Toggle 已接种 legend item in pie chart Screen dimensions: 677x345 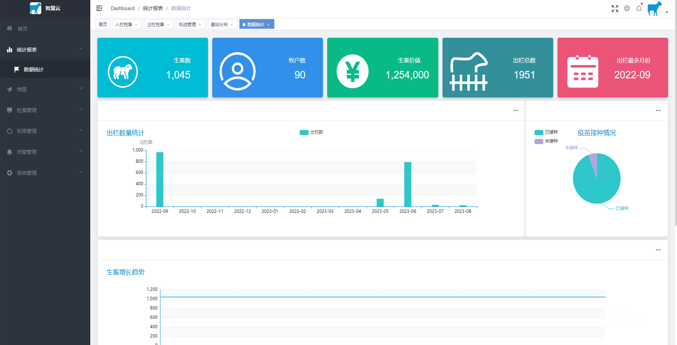pos(546,133)
